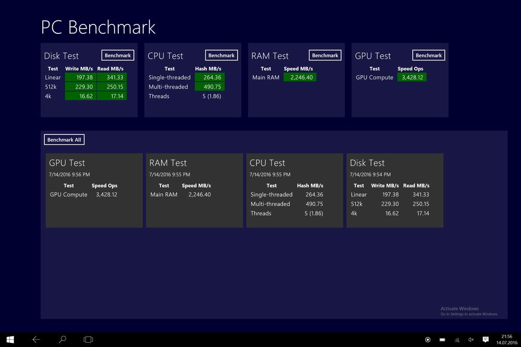Open the Wi-Fi network icon
The image size is (521, 347).
pyautogui.click(x=457, y=340)
